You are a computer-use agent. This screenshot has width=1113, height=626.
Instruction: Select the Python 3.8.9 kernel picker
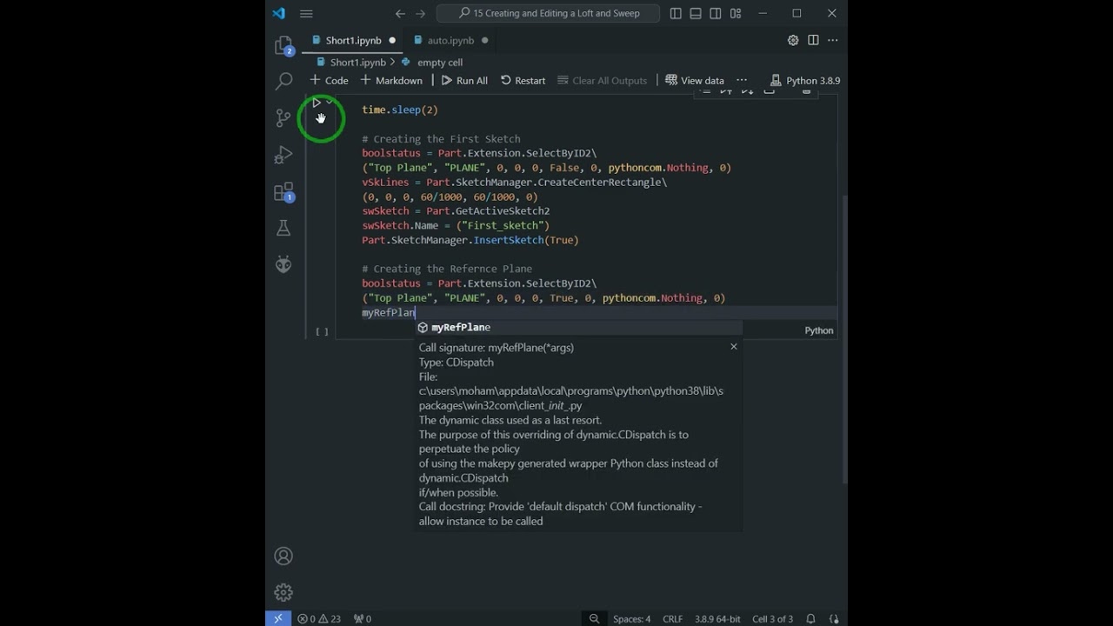coord(805,80)
